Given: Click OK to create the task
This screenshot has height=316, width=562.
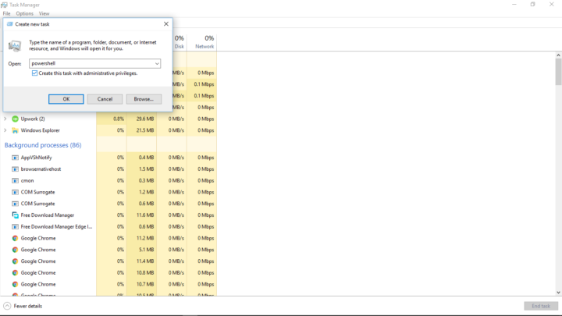Looking at the screenshot, I should [66, 99].
